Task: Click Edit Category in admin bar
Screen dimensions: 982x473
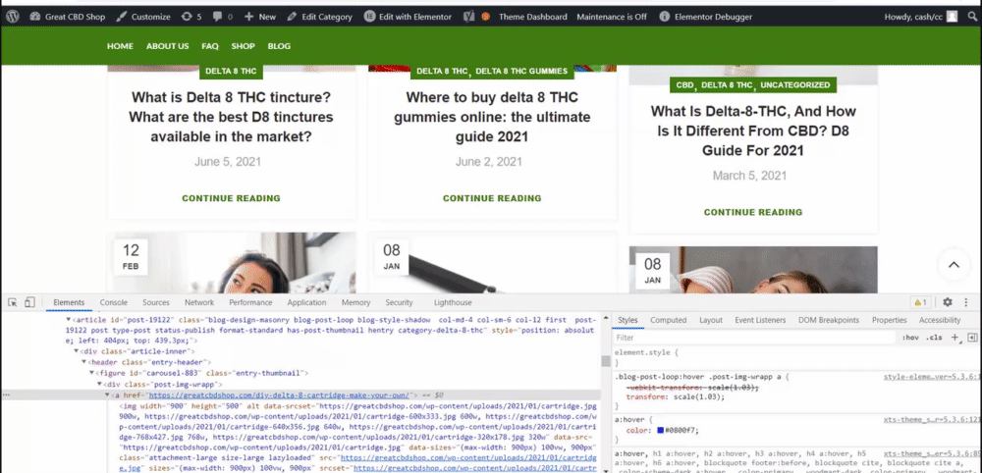Action: (x=319, y=17)
